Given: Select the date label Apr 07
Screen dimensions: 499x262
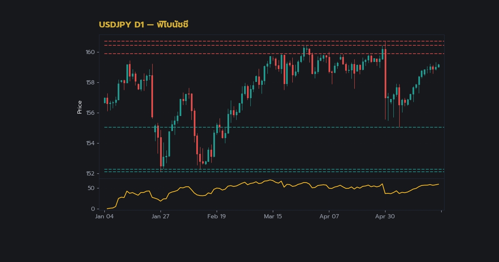Looking at the screenshot, I should [x=329, y=217].
